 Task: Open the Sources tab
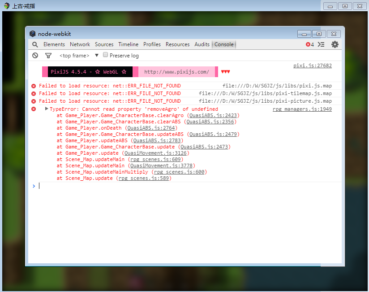104,44
